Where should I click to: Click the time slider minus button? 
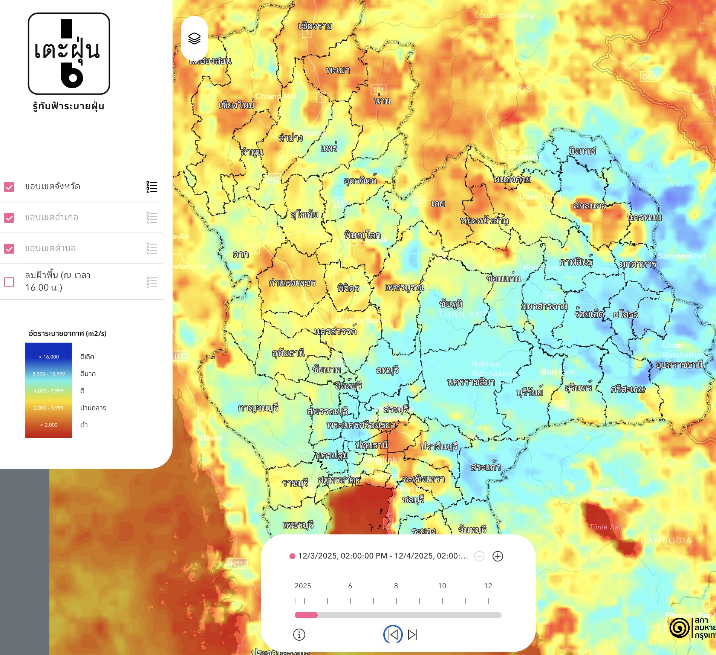[x=479, y=556]
